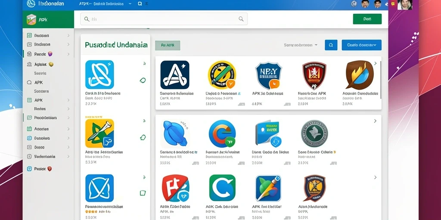Image resolution: width=441 pixels, height=220 pixels.
Task: Click the magnifier at right end of search field
Action: (241, 19)
